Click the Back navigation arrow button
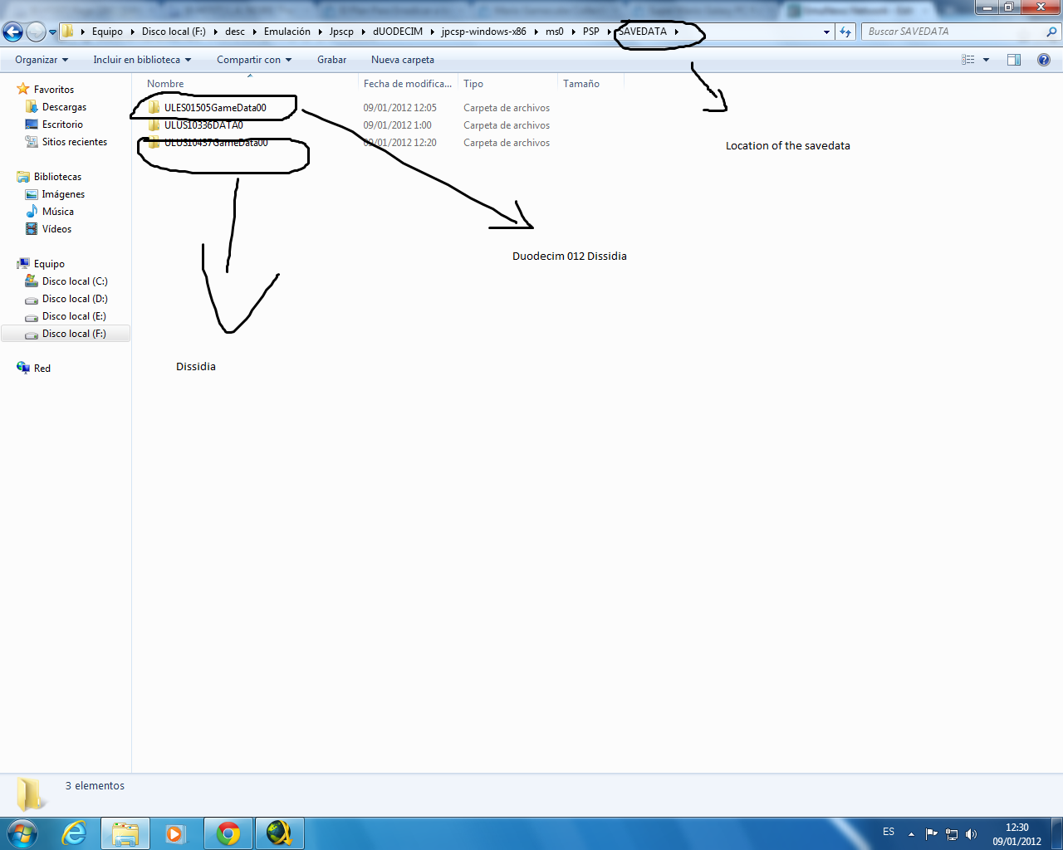This screenshot has height=850, width=1063. [x=12, y=32]
